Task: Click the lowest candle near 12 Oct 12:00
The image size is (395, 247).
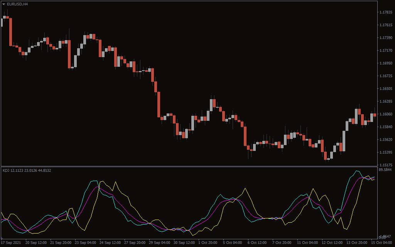Action: [326, 155]
